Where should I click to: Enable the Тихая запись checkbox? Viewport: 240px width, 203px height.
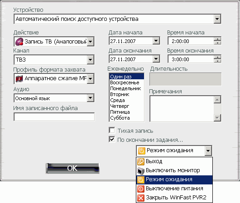tap(112, 130)
